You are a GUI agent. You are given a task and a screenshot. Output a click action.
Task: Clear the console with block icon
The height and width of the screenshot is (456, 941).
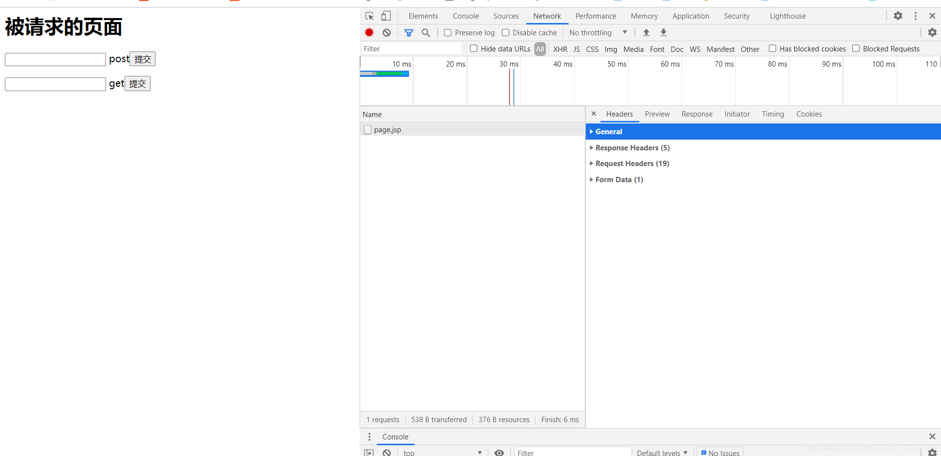click(x=387, y=453)
